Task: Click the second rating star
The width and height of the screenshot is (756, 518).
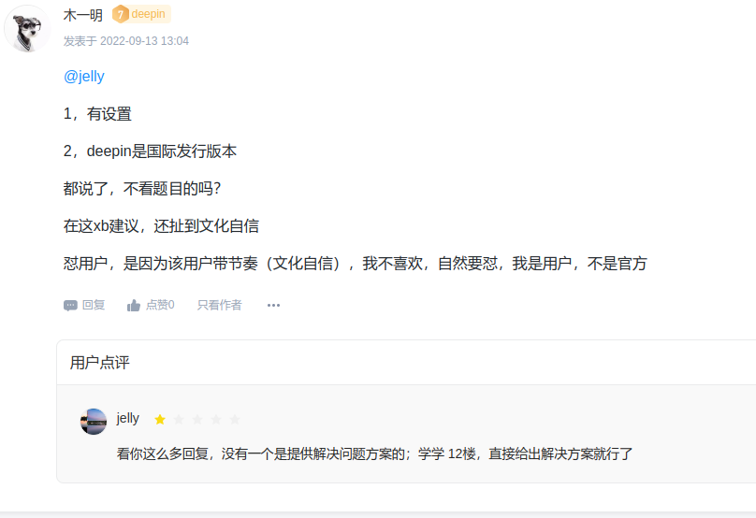Action: (x=179, y=419)
